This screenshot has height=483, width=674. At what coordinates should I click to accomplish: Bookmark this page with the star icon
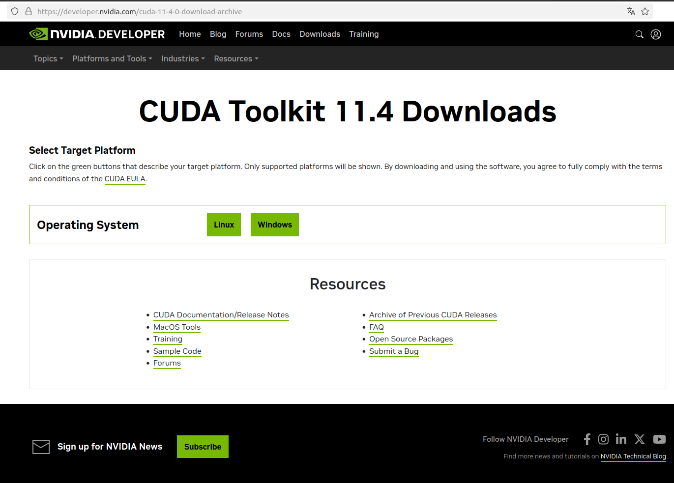[645, 11]
